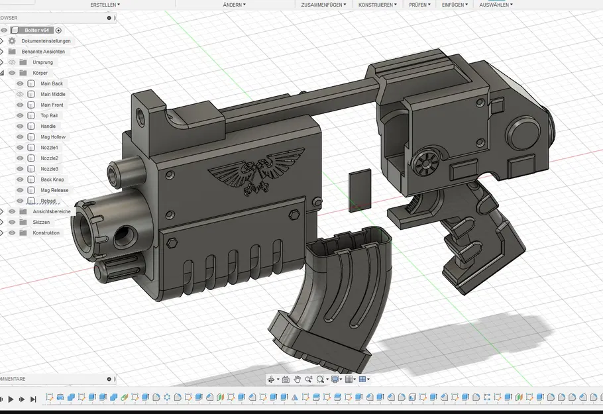Collapse the Körper folder
The image size is (603, 414).
pos(3,72)
